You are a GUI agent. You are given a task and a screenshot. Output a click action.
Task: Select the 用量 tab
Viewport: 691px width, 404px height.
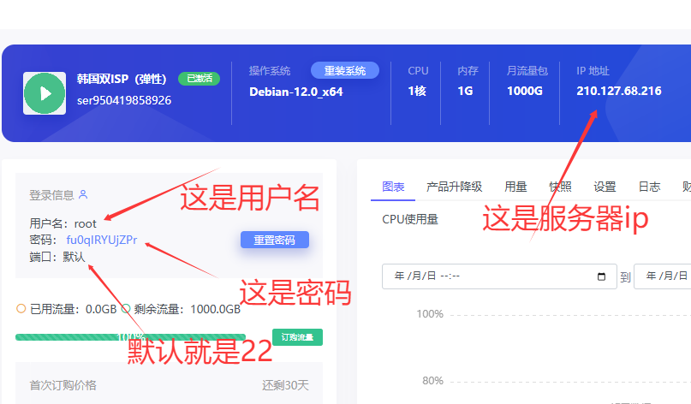(x=515, y=187)
